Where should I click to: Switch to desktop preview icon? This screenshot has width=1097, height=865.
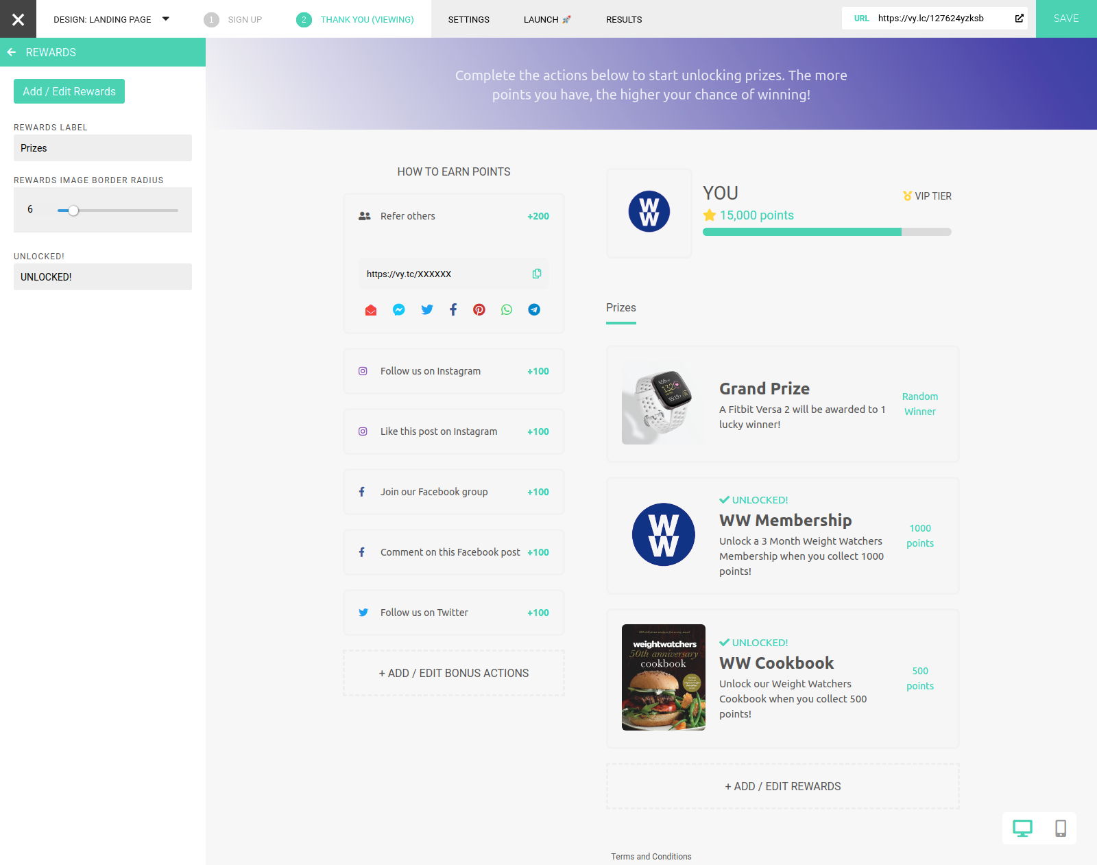point(1022,829)
